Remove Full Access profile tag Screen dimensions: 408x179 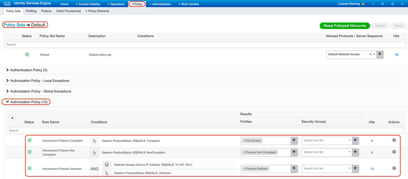tap(244, 141)
